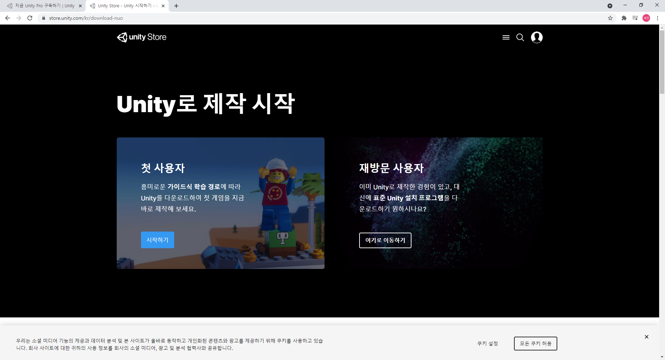The width and height of the screenshot is (665, 360).
Task: Close the Unity Store tab
Action: [x=163, y=6]
